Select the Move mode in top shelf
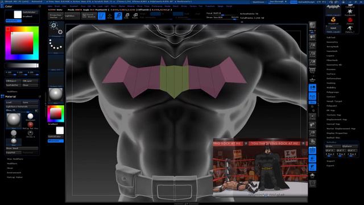 [x=118, y=16]
